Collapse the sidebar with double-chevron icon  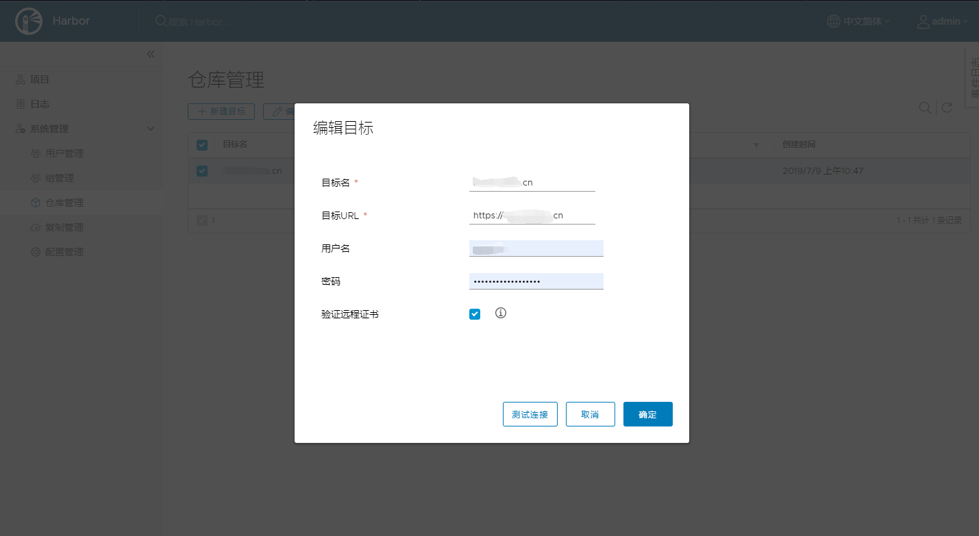151,54
